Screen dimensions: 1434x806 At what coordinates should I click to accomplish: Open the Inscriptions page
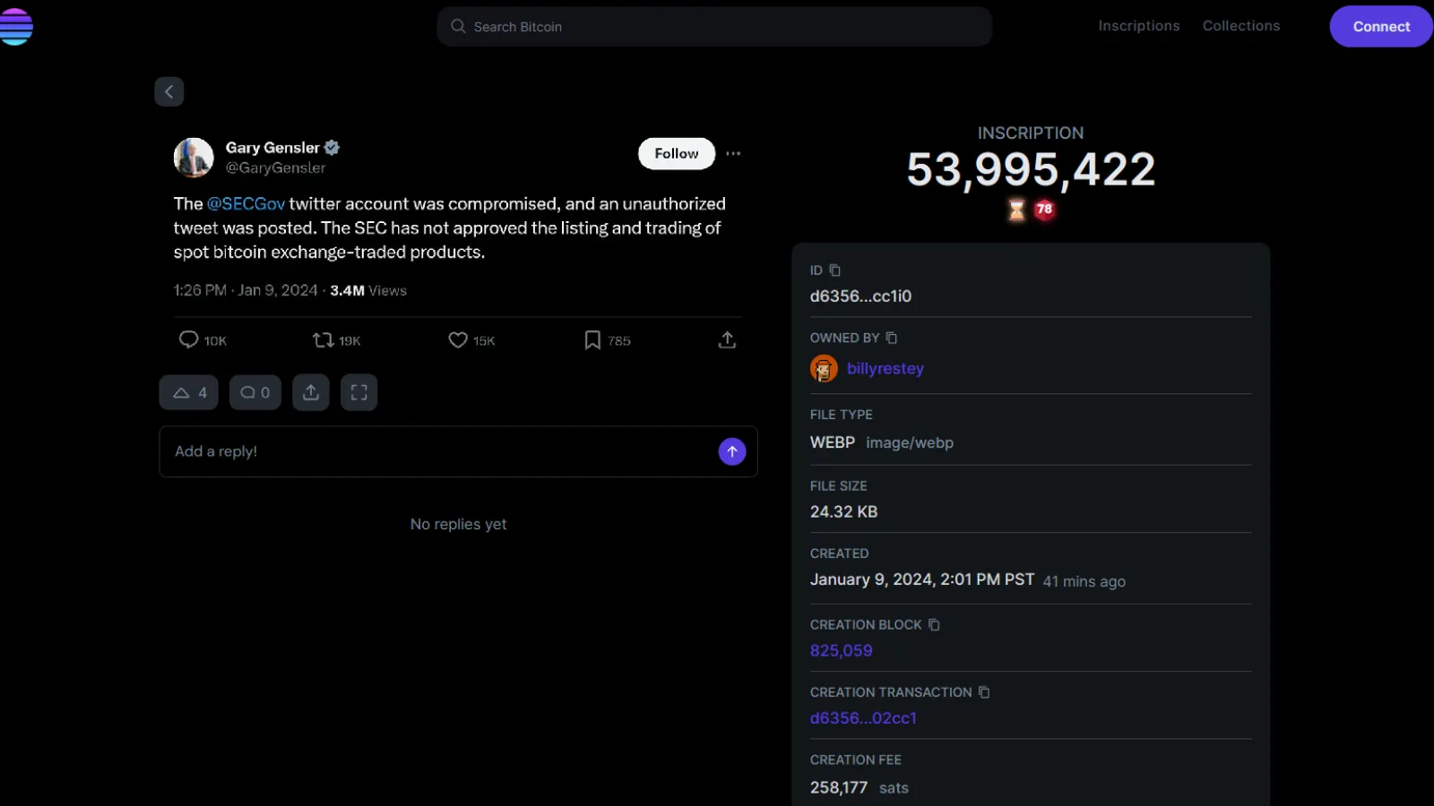(1138, 26)
